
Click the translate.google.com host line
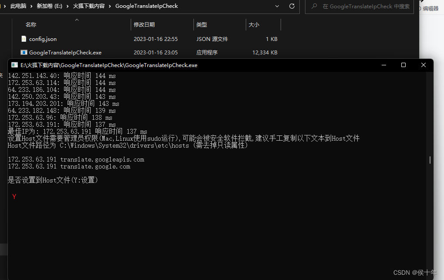69,166
